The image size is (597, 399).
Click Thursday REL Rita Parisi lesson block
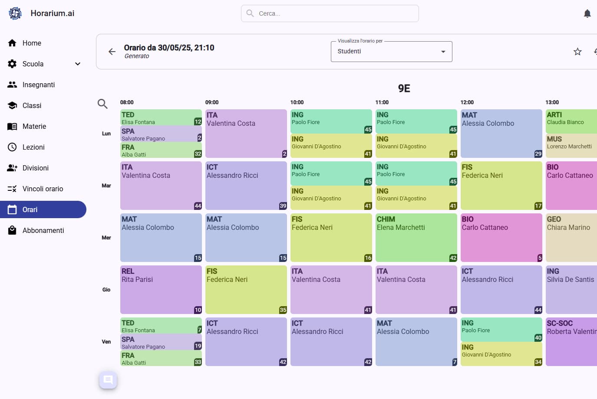pyautogui.click(x=161, y=290)
